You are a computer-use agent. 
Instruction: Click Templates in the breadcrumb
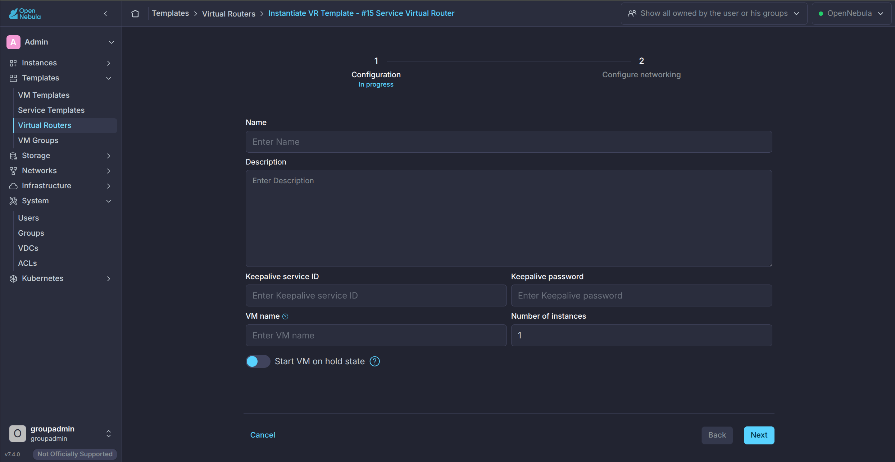click(170, 13)
